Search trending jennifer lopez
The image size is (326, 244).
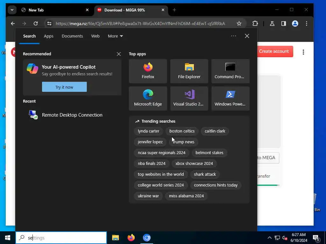point(150,142)
